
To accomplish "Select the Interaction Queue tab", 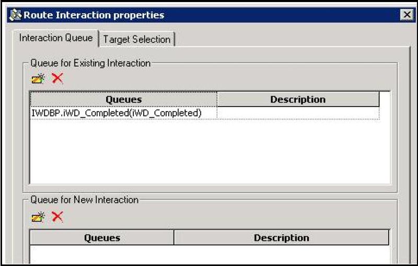I will tap(56, 38).
